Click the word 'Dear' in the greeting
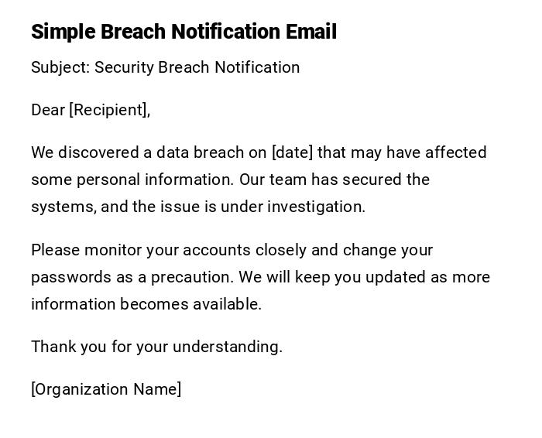 (48, 110)
